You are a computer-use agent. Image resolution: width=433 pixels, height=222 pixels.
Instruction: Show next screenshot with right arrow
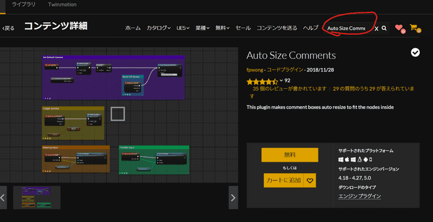pos(233,198)
